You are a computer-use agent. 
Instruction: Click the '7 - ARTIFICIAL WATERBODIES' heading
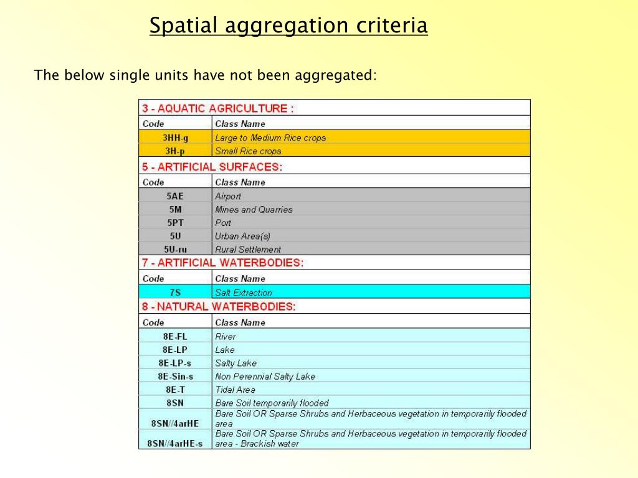point(222,263)
